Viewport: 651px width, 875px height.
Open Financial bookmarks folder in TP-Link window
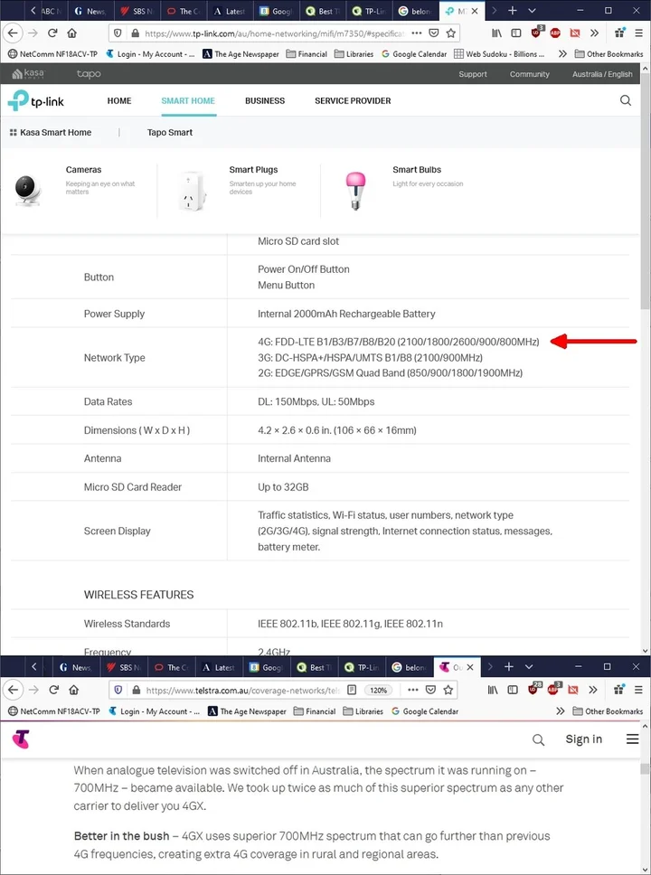click(x=307, y=54)
